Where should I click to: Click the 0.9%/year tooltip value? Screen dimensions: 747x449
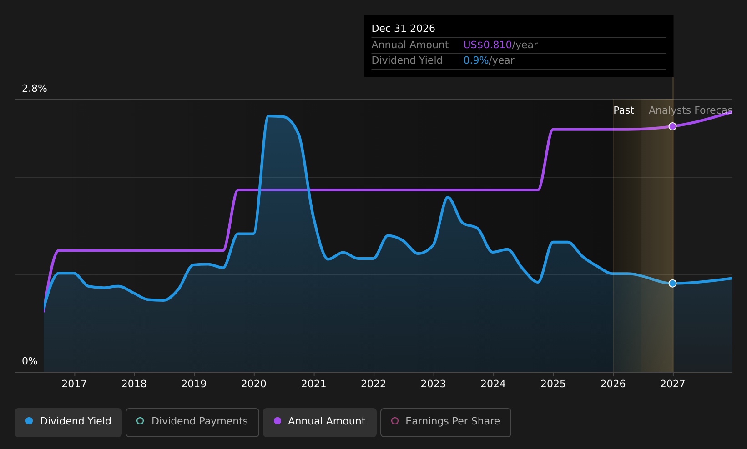point(489,60)
